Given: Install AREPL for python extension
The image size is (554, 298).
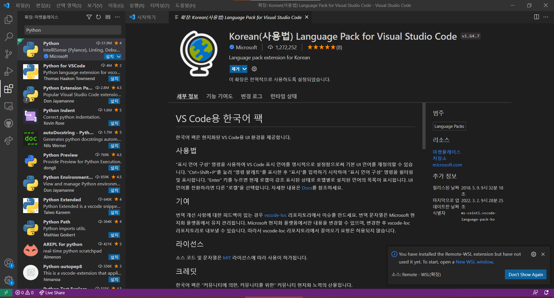Looking at the screenshot, I should 114,257.
